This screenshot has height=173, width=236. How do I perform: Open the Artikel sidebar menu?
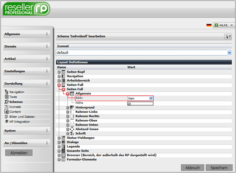click(27, 59)
